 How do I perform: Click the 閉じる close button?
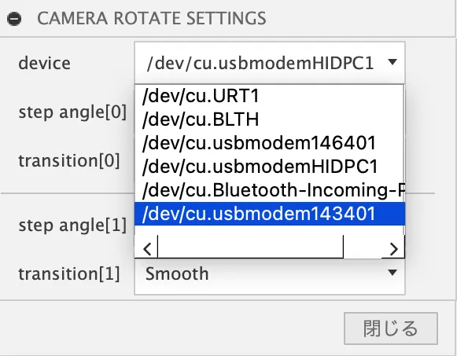[x=391, y=328]
